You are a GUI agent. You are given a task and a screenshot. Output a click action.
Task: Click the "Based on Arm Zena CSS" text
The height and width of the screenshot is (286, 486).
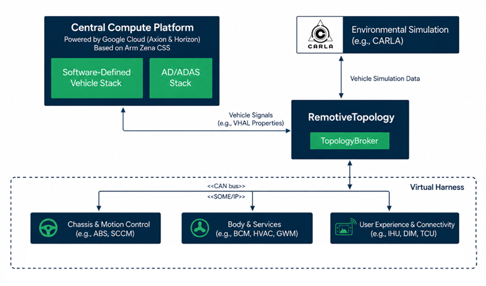click(132, 48)
